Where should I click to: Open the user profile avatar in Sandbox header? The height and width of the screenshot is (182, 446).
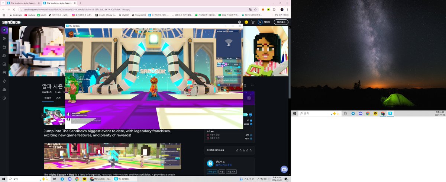tap(261, 22)
